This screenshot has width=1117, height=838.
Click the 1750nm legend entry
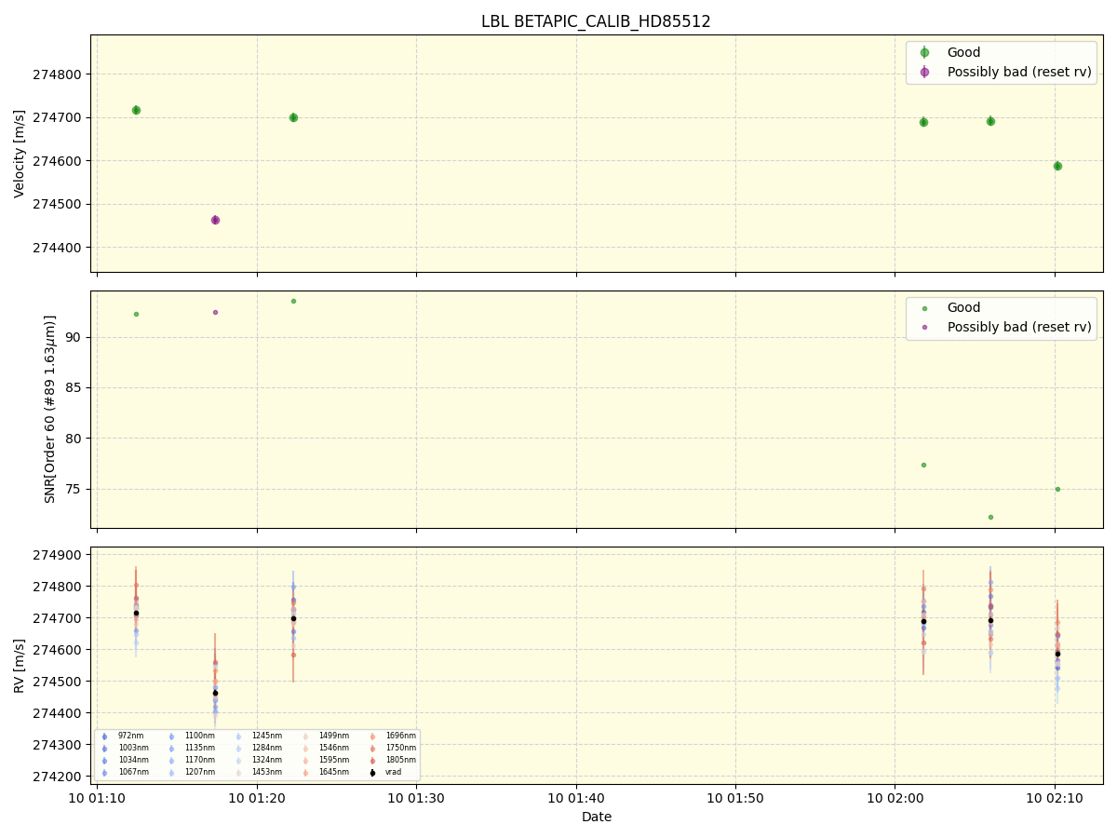click(x=401, y=748)
